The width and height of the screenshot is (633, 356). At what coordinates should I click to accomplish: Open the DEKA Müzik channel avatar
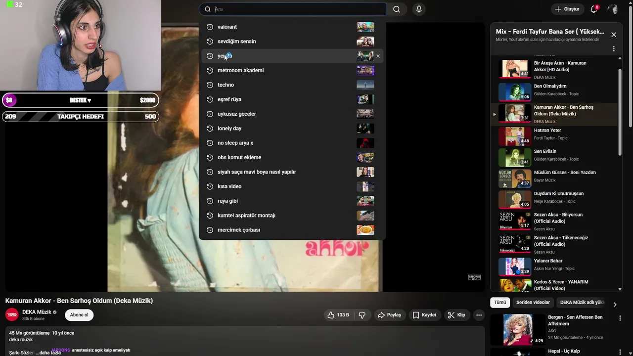tap(12, 315)
